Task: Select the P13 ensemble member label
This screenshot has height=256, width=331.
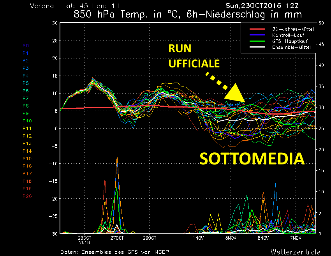Action: 27,143
